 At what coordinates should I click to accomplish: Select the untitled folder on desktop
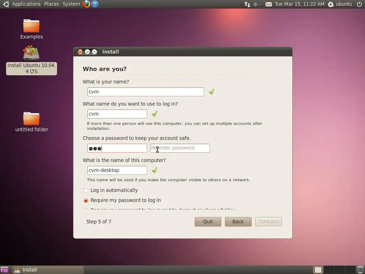click(31, 122)
